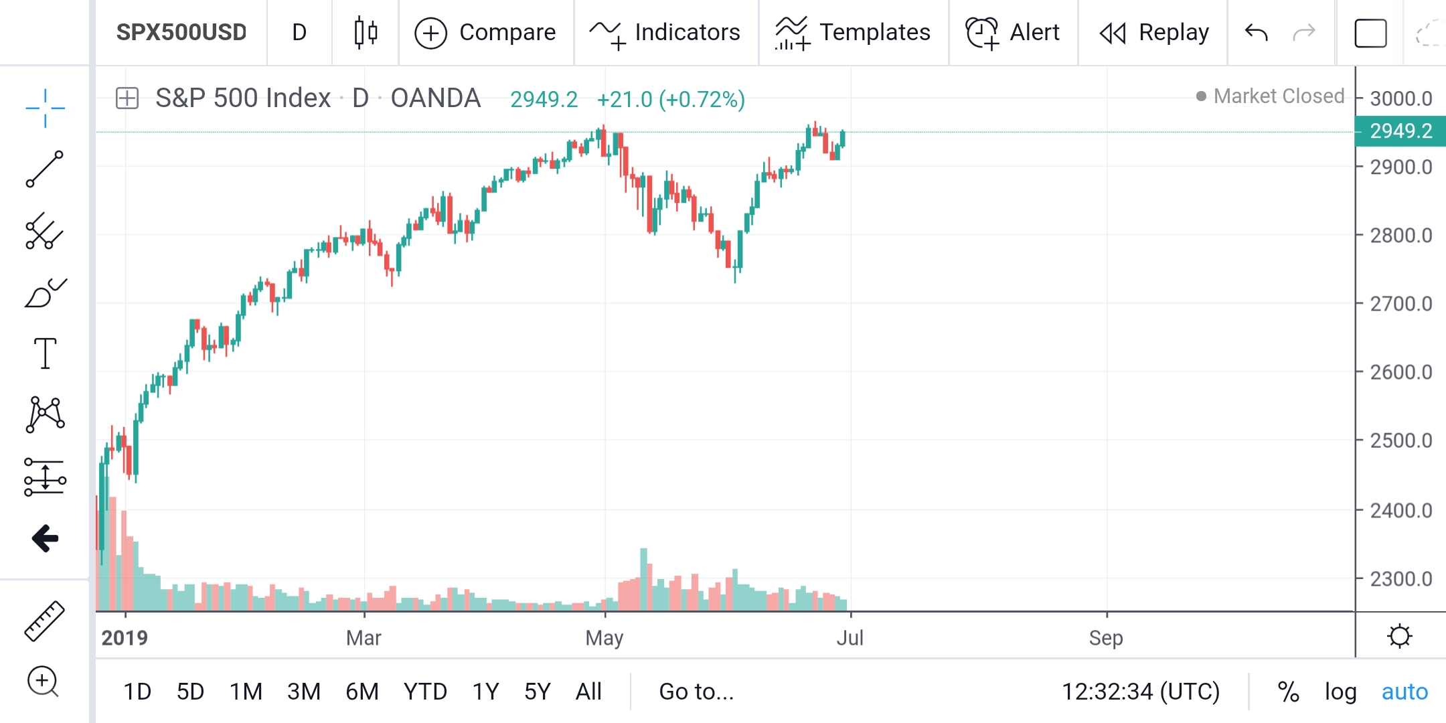The width and height of the screenshot is (1446, 723).
Task: Toggle auto scale setting
Action: (x=1404, y=692)
